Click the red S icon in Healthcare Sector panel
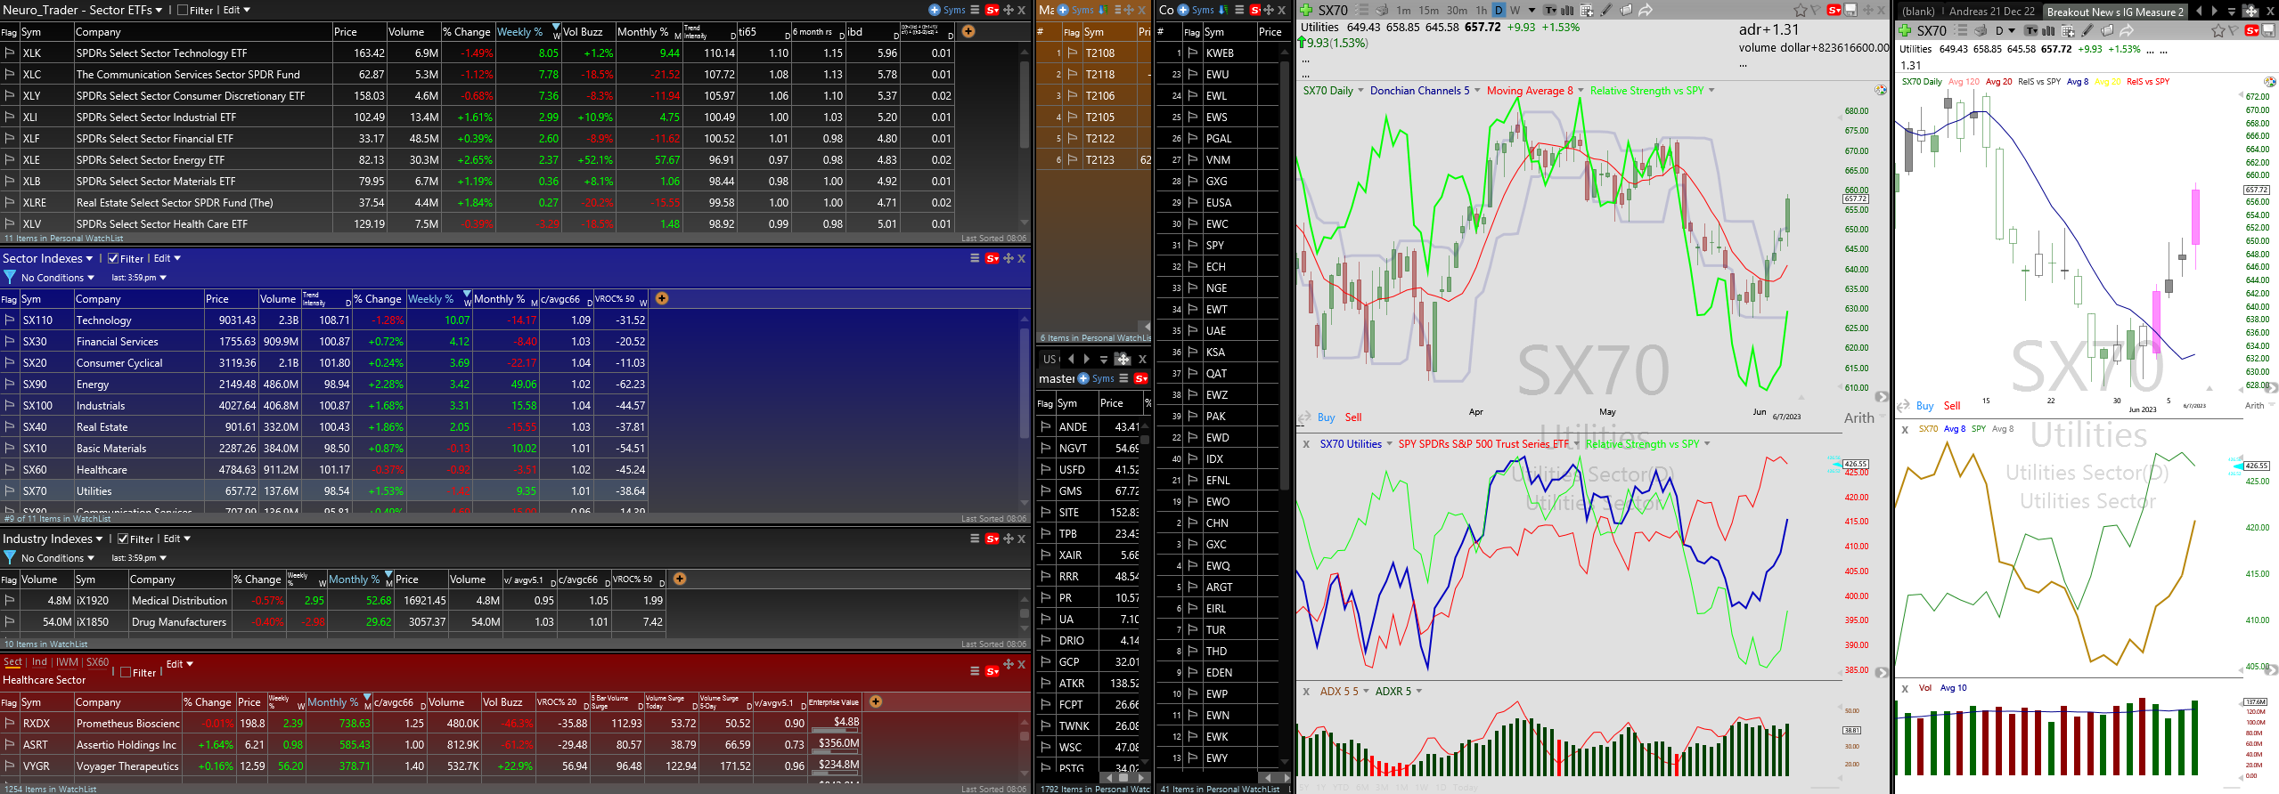 [x=992, y=671]
